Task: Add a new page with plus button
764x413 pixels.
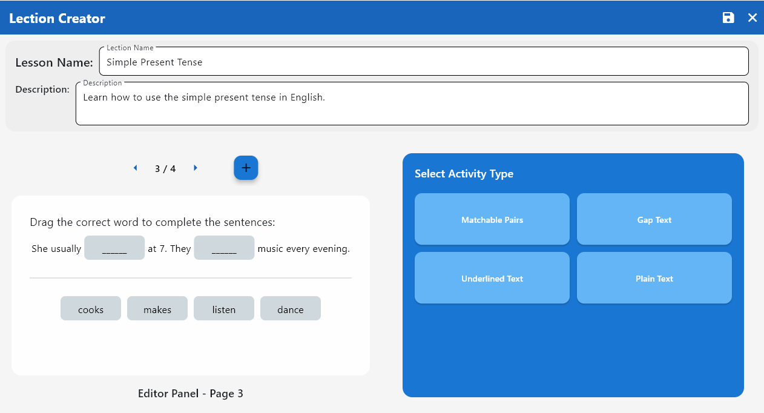Action: [246, 168]
